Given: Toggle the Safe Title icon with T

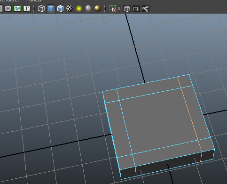Looking at the screenshot, I should (27, 8).
